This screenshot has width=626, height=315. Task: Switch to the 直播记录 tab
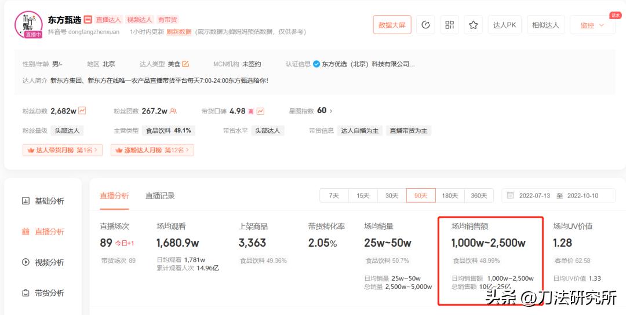[160, 196]
